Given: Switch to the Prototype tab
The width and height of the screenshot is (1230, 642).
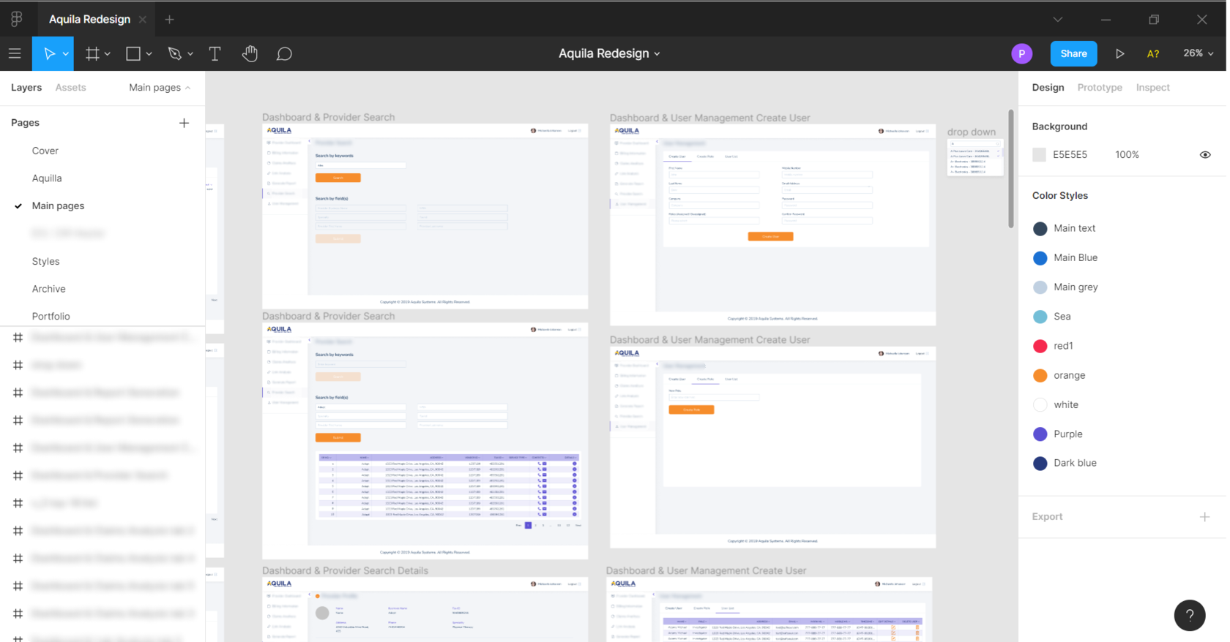Looking at the screenshot, I should pyautogui.click(x=1100, y=88).
